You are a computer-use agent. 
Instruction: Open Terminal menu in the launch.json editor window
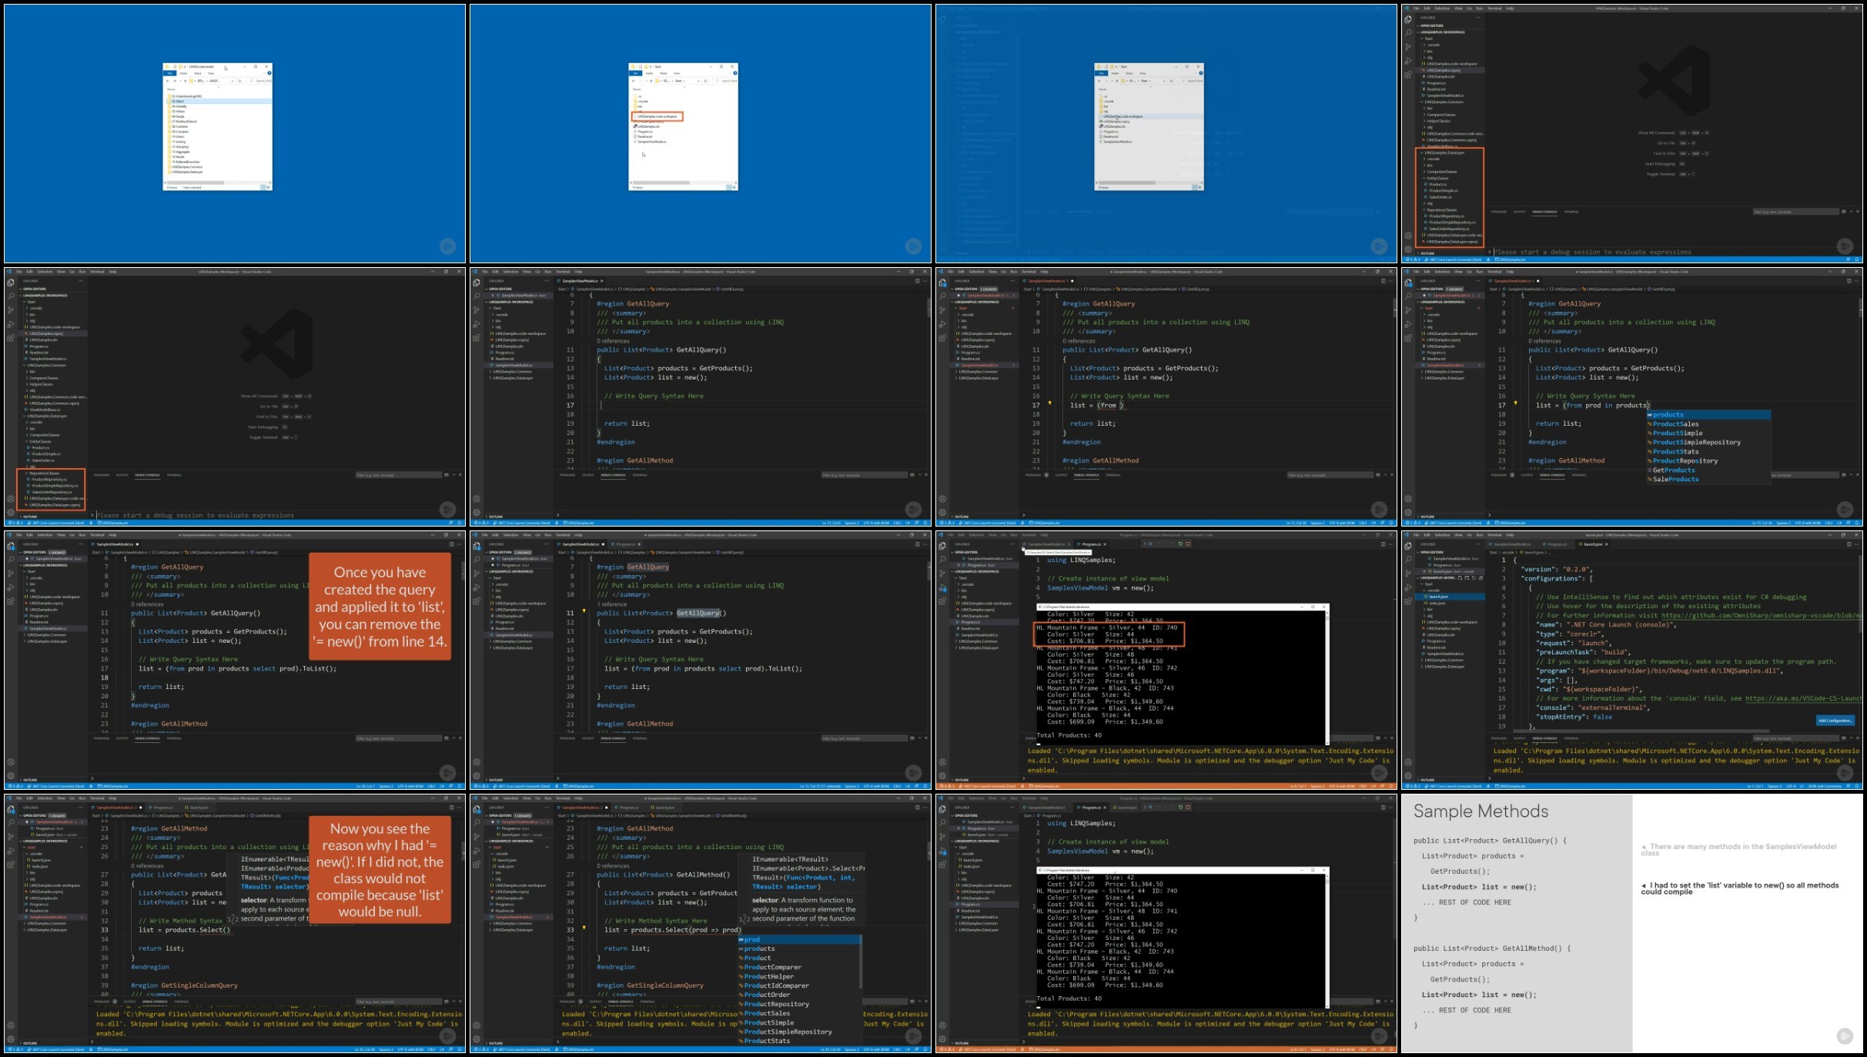(1494, 535)
